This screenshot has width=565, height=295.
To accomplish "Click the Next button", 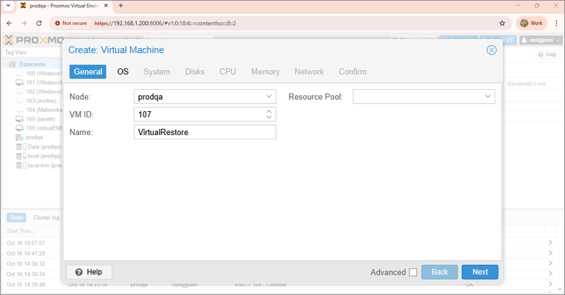I will (x=480, y=272).
